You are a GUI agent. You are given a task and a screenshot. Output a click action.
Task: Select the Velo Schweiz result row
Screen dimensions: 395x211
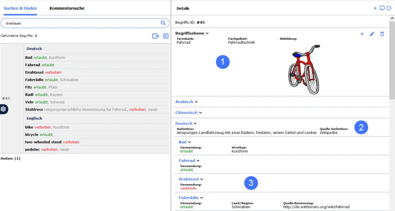point(97,102)
